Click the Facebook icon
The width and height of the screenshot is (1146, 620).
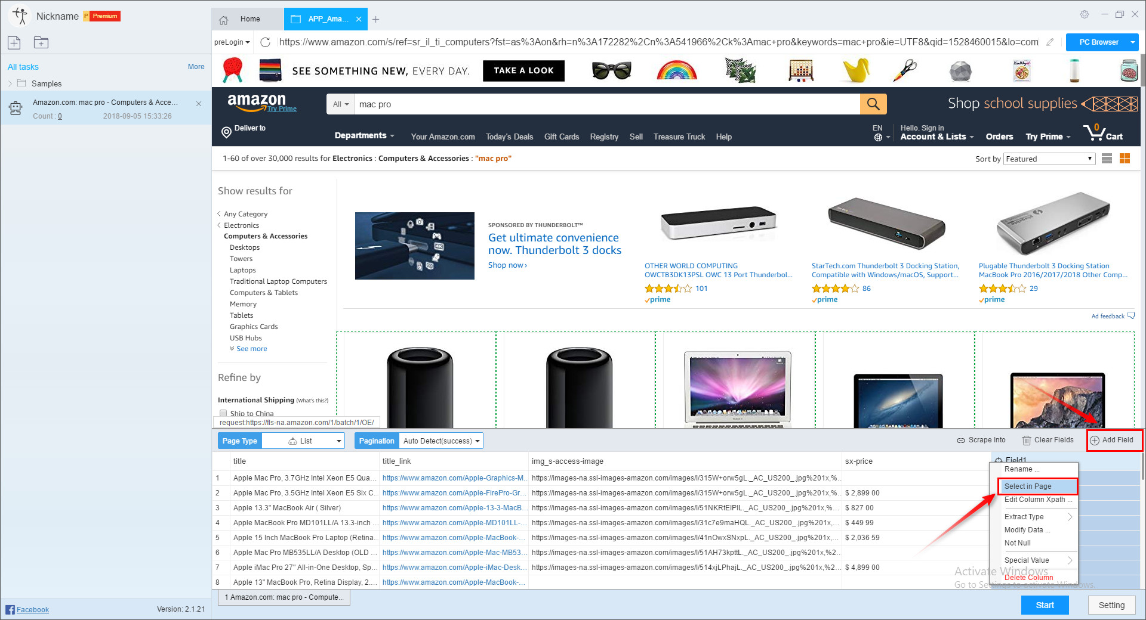[x=10, y=609]
